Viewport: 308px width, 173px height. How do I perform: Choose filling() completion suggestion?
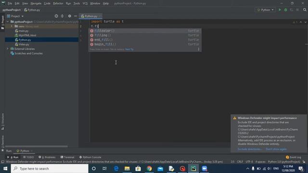145,35
